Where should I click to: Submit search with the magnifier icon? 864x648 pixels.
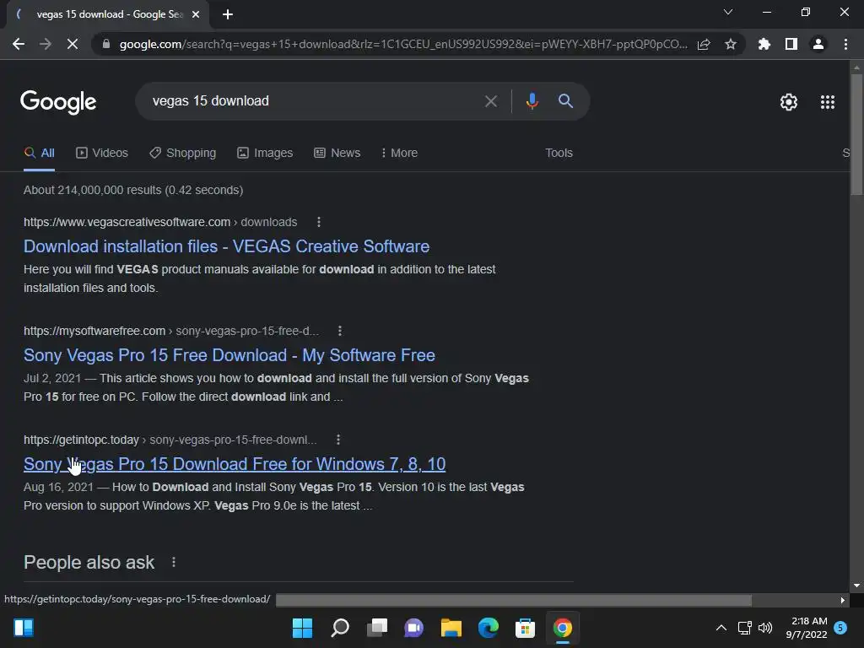click(x=565, y=101)
